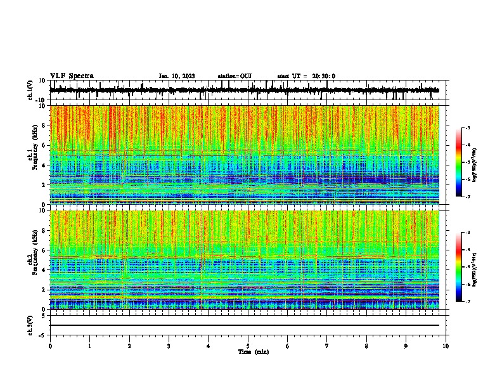This screenshot has width=502, height=388.
Task: Click the "start UT = 20:30:0" header text
Action: 306,76
